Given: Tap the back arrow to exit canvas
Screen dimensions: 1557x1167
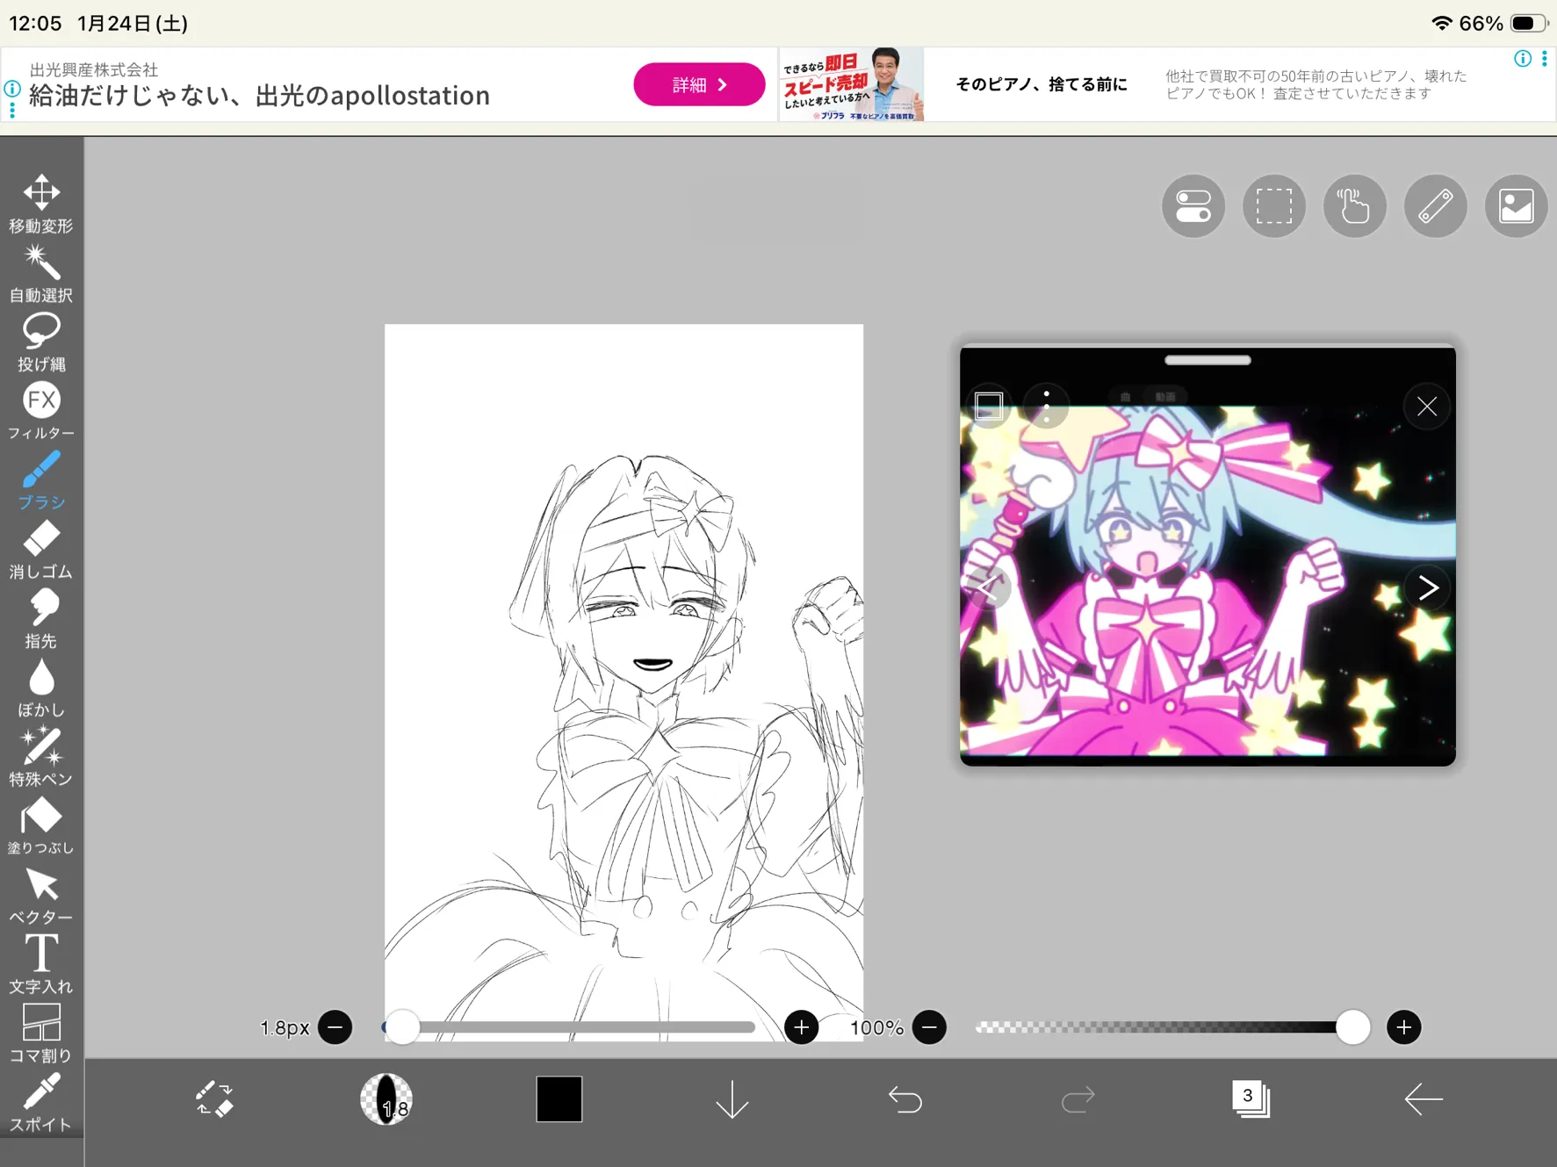Looking at the screenshot, I should pyautogui.click(x=1424, y=1099).
